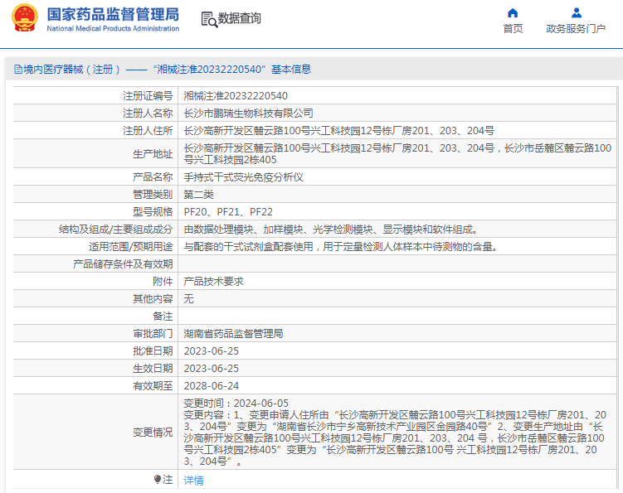Viewport: 623px width, 493px height.
Task: Click the national emblem logo
Action: pos(25,18)
